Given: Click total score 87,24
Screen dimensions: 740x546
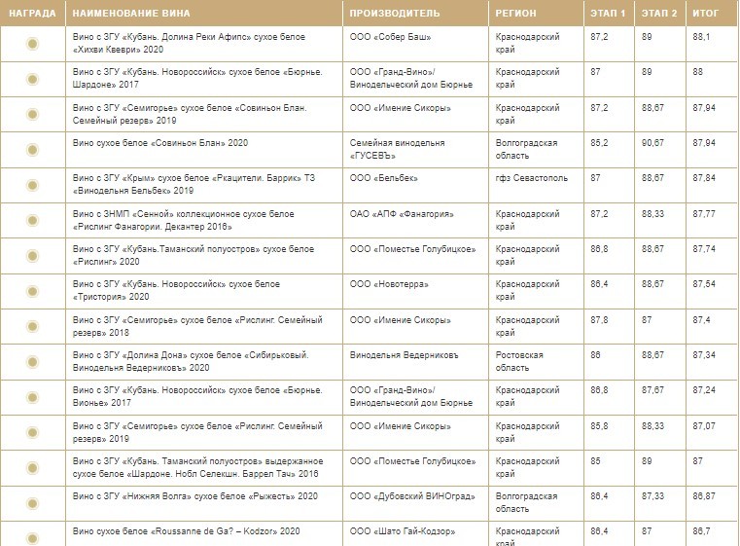Looking at the screenshot, I should point(704,390).
